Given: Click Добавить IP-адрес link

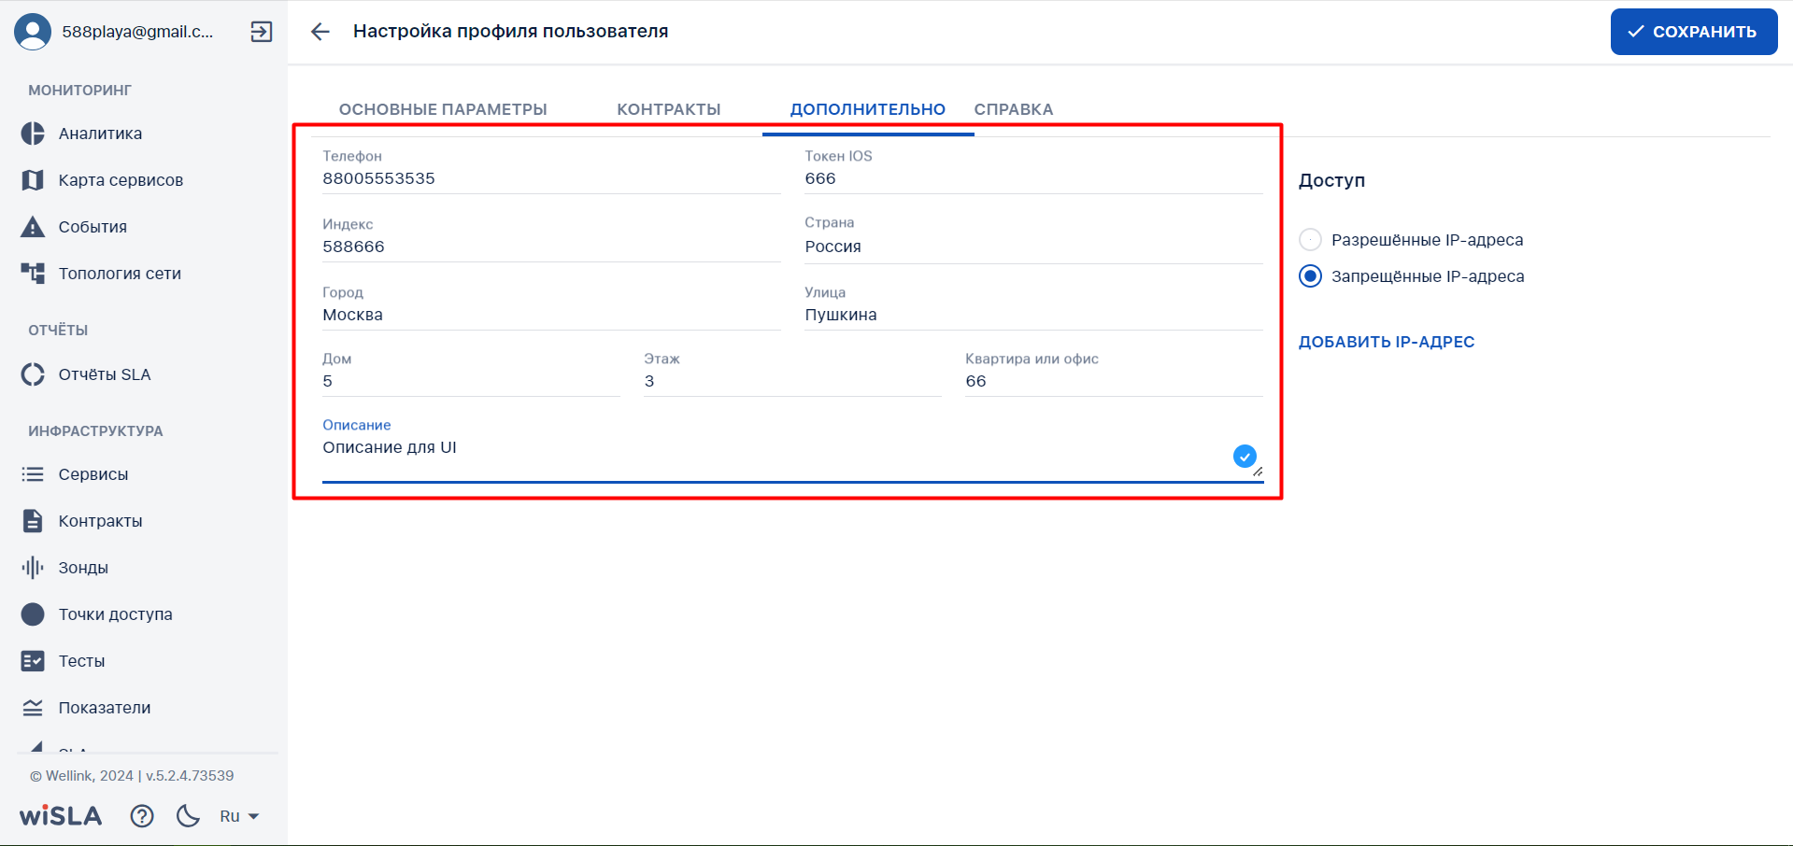Looking at the screenshot, I should pos(1387,342).
